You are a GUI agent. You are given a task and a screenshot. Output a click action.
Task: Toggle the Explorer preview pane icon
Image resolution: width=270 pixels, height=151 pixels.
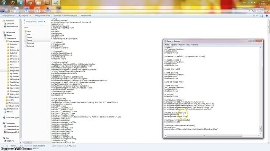(262, 16)
